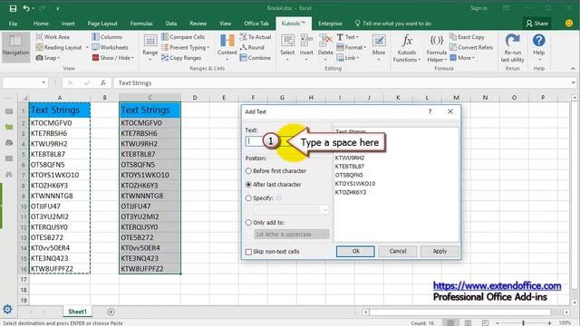Select Before first character option
Viewport: 580px width, 326px height.
pos(275,171)
